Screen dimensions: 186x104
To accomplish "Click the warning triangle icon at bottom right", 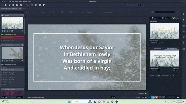I will click(x=178, y=97).
